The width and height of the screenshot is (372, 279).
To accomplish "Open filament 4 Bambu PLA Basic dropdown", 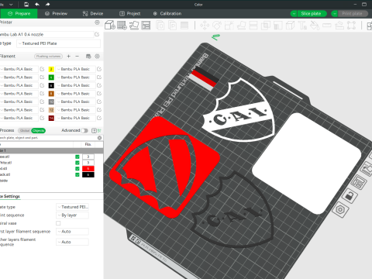I will tap(75, 77).
